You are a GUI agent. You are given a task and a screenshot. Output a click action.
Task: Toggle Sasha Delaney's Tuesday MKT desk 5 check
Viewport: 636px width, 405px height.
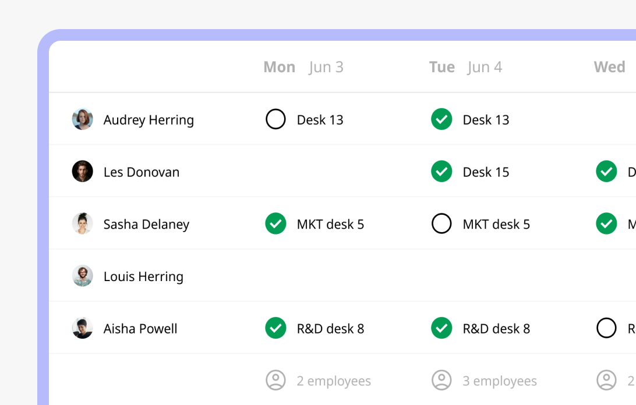click(x=441, y=224)
